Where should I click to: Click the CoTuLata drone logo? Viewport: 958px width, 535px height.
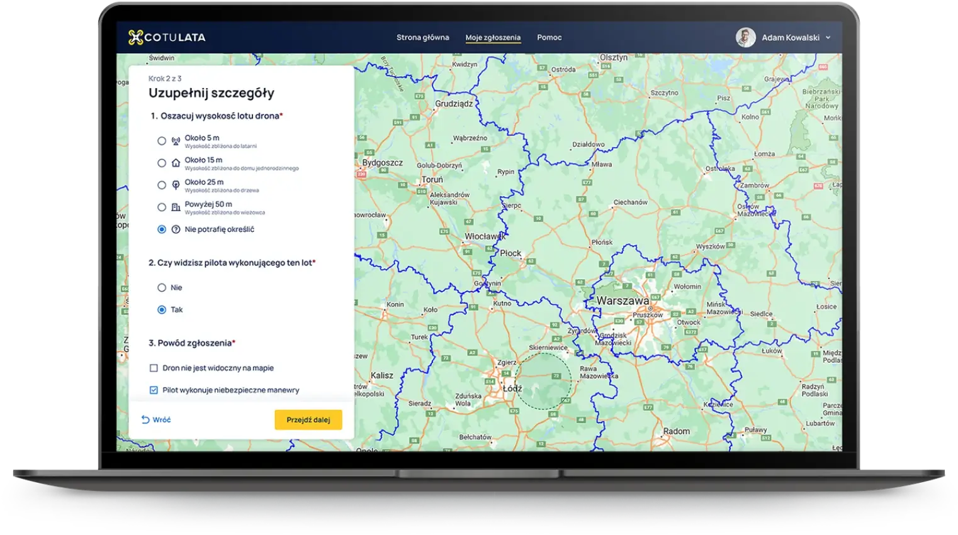(135, 36)
